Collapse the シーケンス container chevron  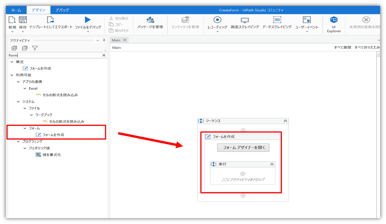285,121
